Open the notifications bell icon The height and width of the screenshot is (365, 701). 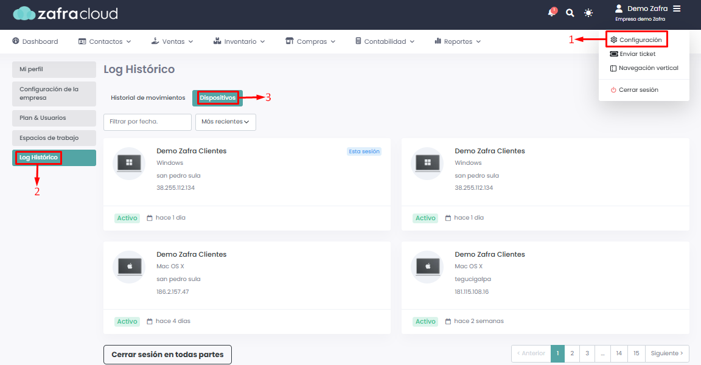coord(552,12)
